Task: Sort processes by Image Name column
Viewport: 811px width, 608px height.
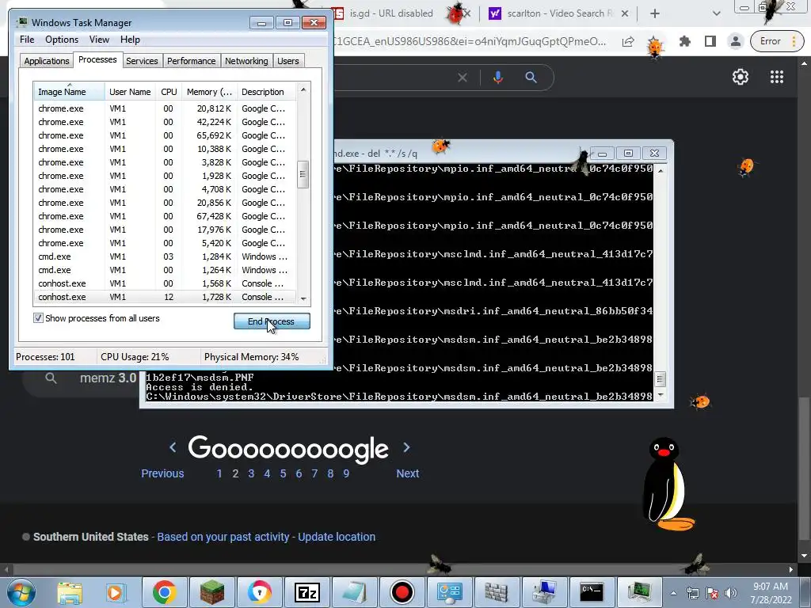Action: pos(70,92)
